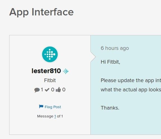Click the blue flag icon

41,106
